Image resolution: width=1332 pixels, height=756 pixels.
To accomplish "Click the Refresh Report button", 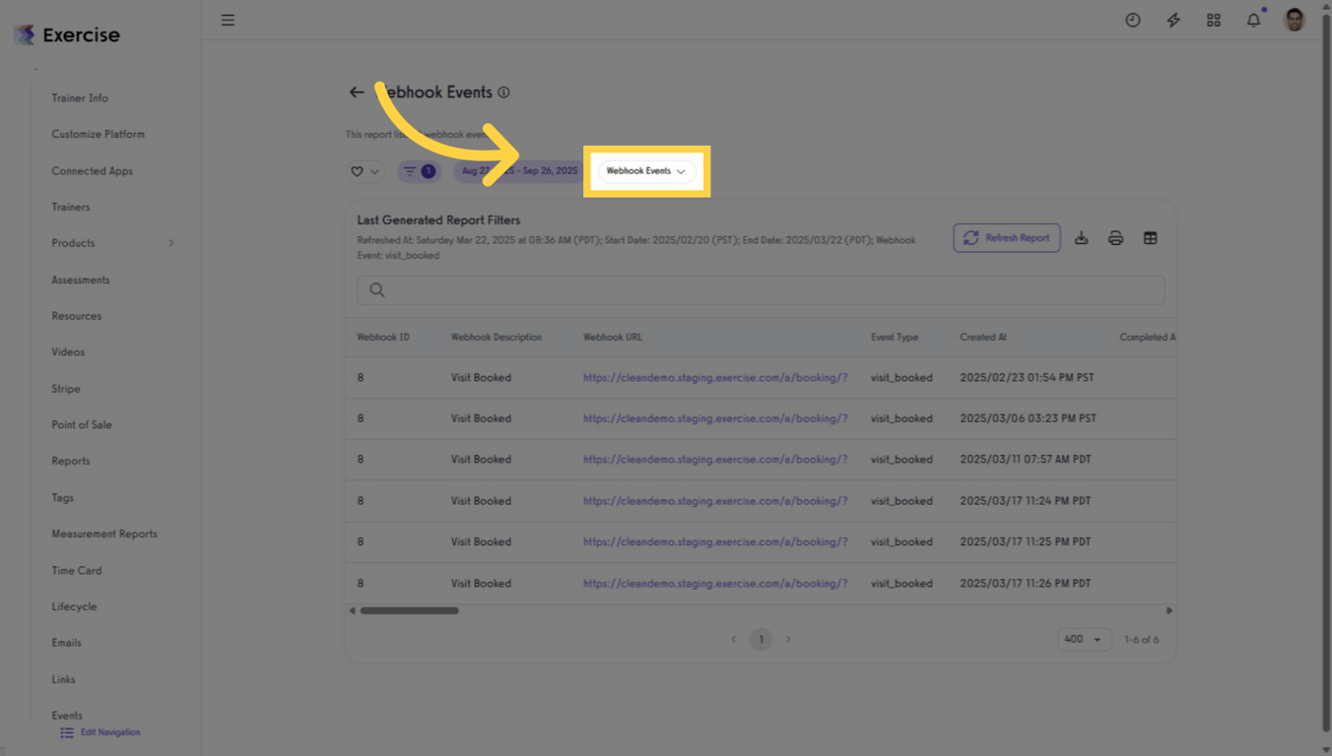I will (x=1006, y=237).
